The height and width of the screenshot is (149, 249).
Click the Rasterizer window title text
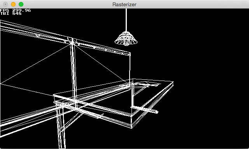(x=124, y=4)
